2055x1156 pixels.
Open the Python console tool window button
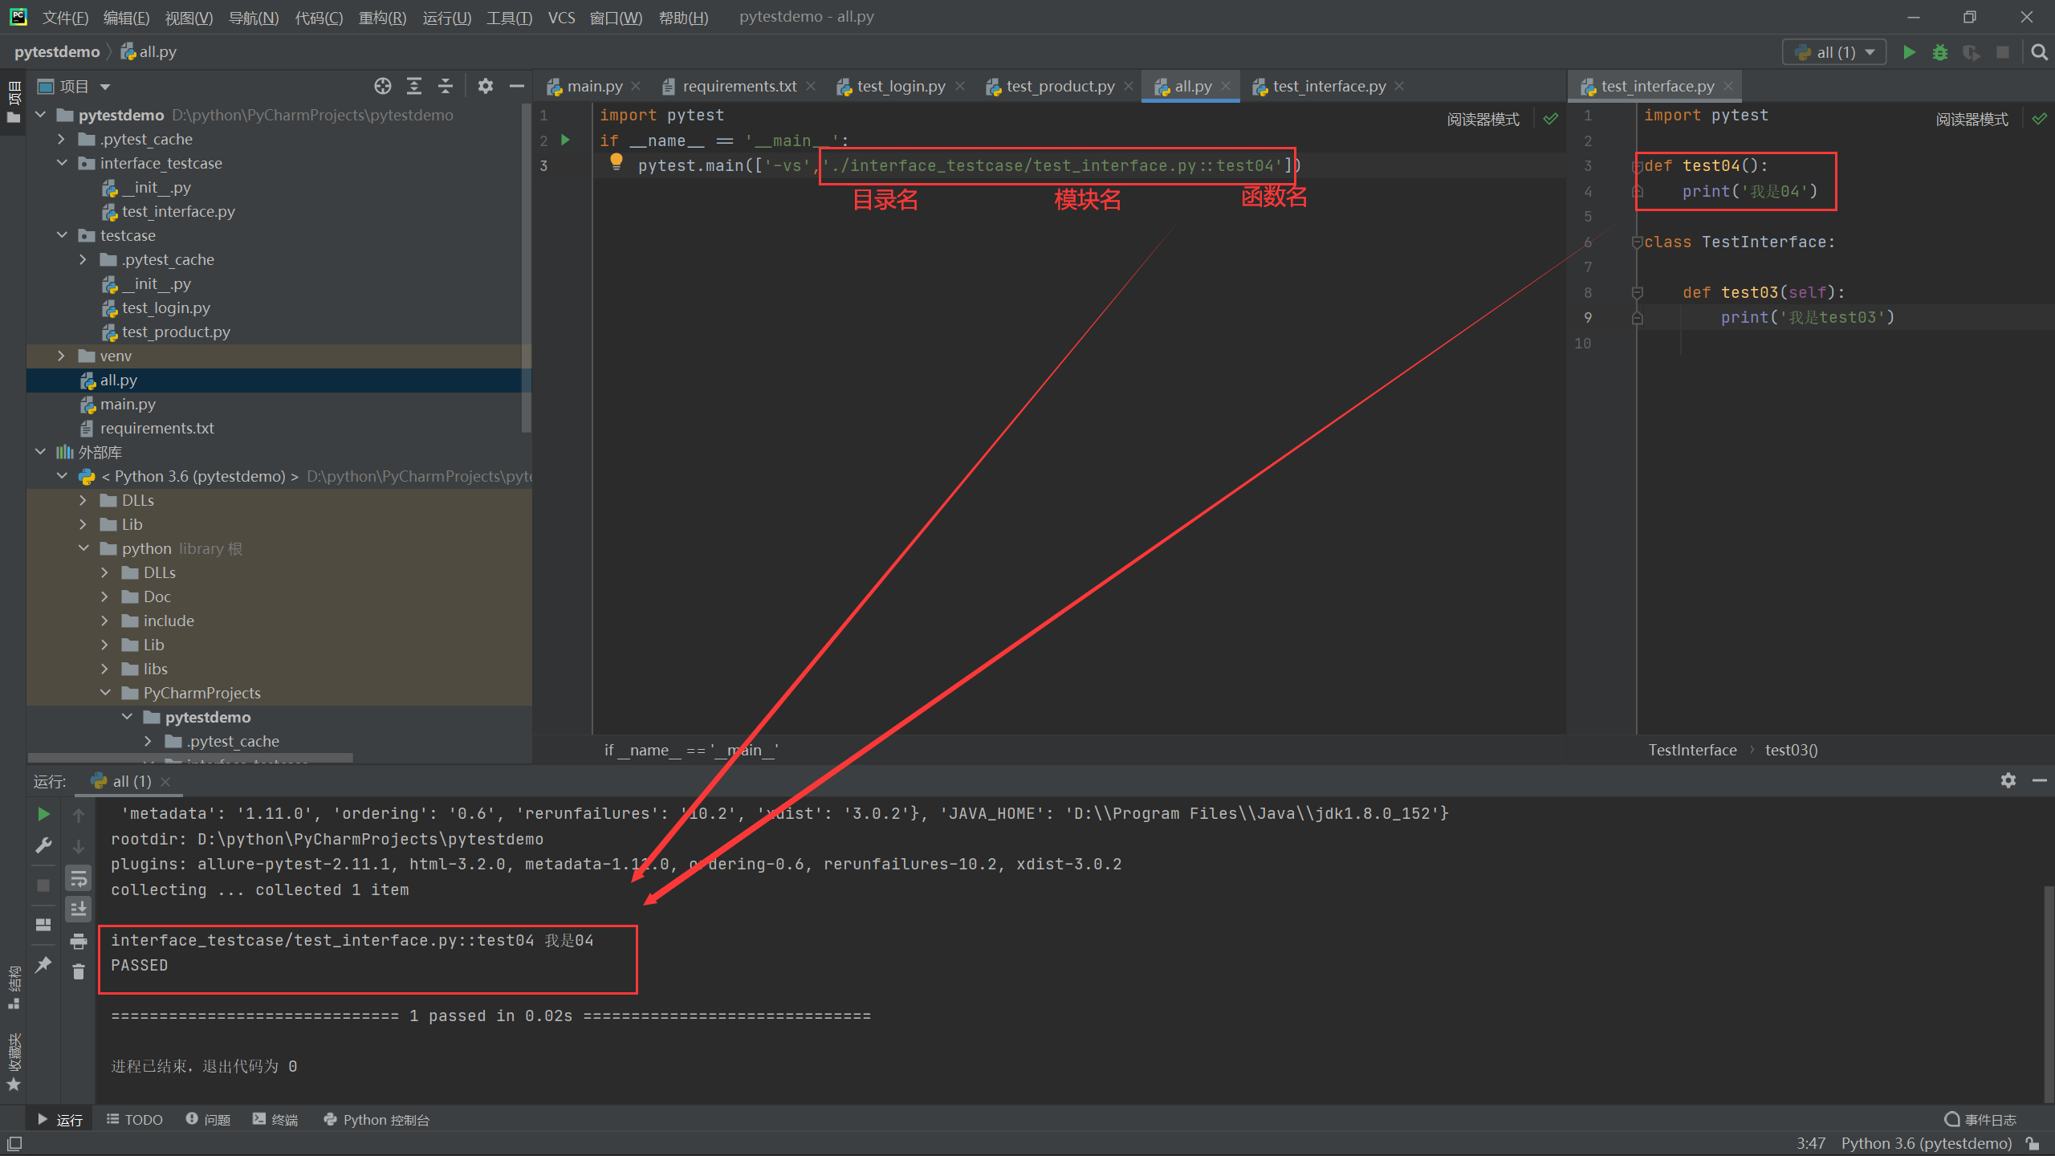point(376,1120)
